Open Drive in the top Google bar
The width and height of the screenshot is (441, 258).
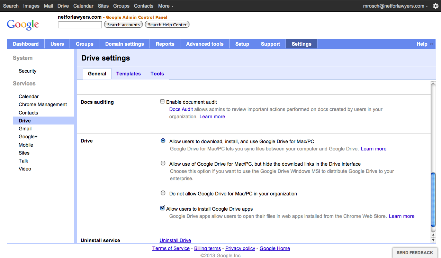pos(63,6)
